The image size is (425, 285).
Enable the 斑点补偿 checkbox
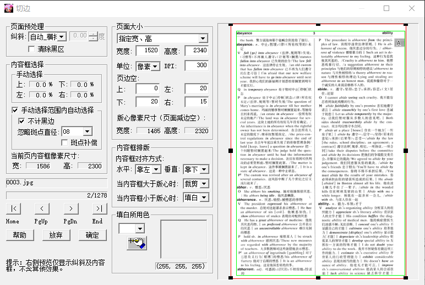point(64,142)
